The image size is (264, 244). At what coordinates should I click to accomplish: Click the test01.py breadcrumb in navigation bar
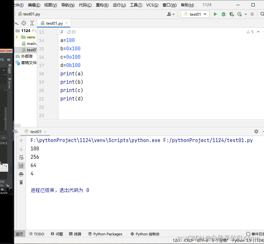(29, 14)
